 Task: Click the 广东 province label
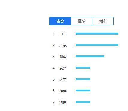[63, 45]
